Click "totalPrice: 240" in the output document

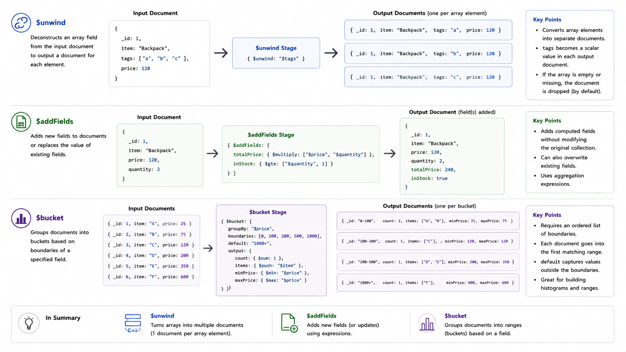point(433,170)
